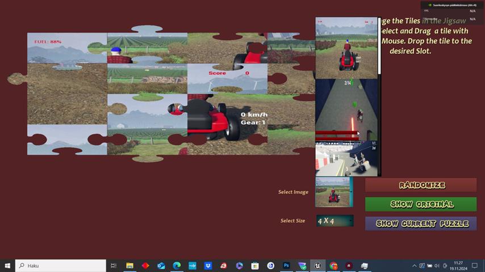485x272 pixels.
Task: Click the battery tray icon
Action: coord(430,266)
